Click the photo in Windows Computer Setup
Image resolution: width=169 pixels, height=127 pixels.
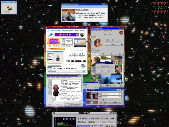point(68,15)
